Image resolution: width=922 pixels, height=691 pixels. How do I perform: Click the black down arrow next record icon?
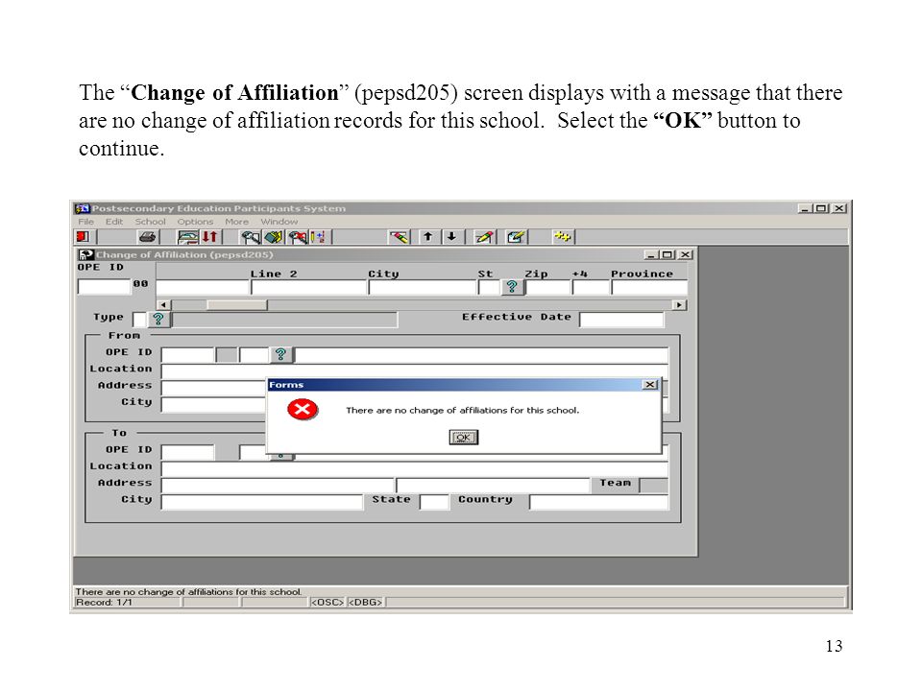tap(451, 236)
